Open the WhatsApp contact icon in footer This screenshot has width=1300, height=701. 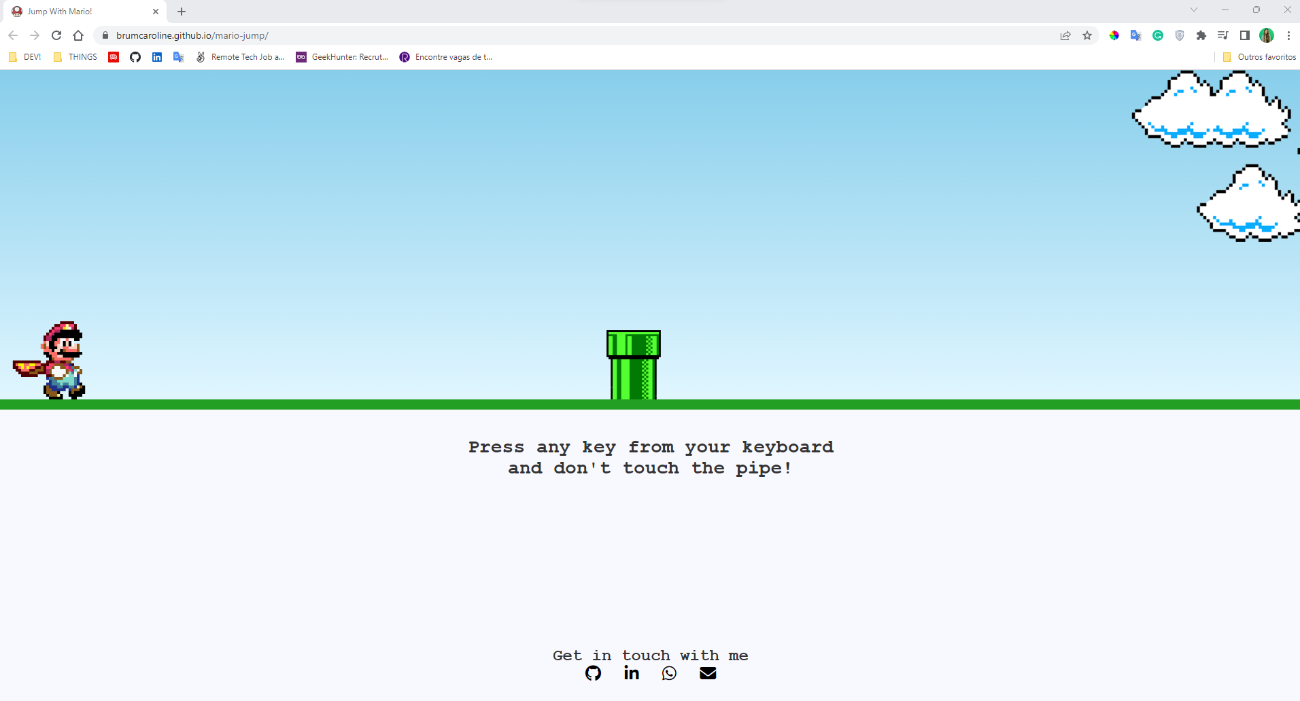(x=670, y=673)
